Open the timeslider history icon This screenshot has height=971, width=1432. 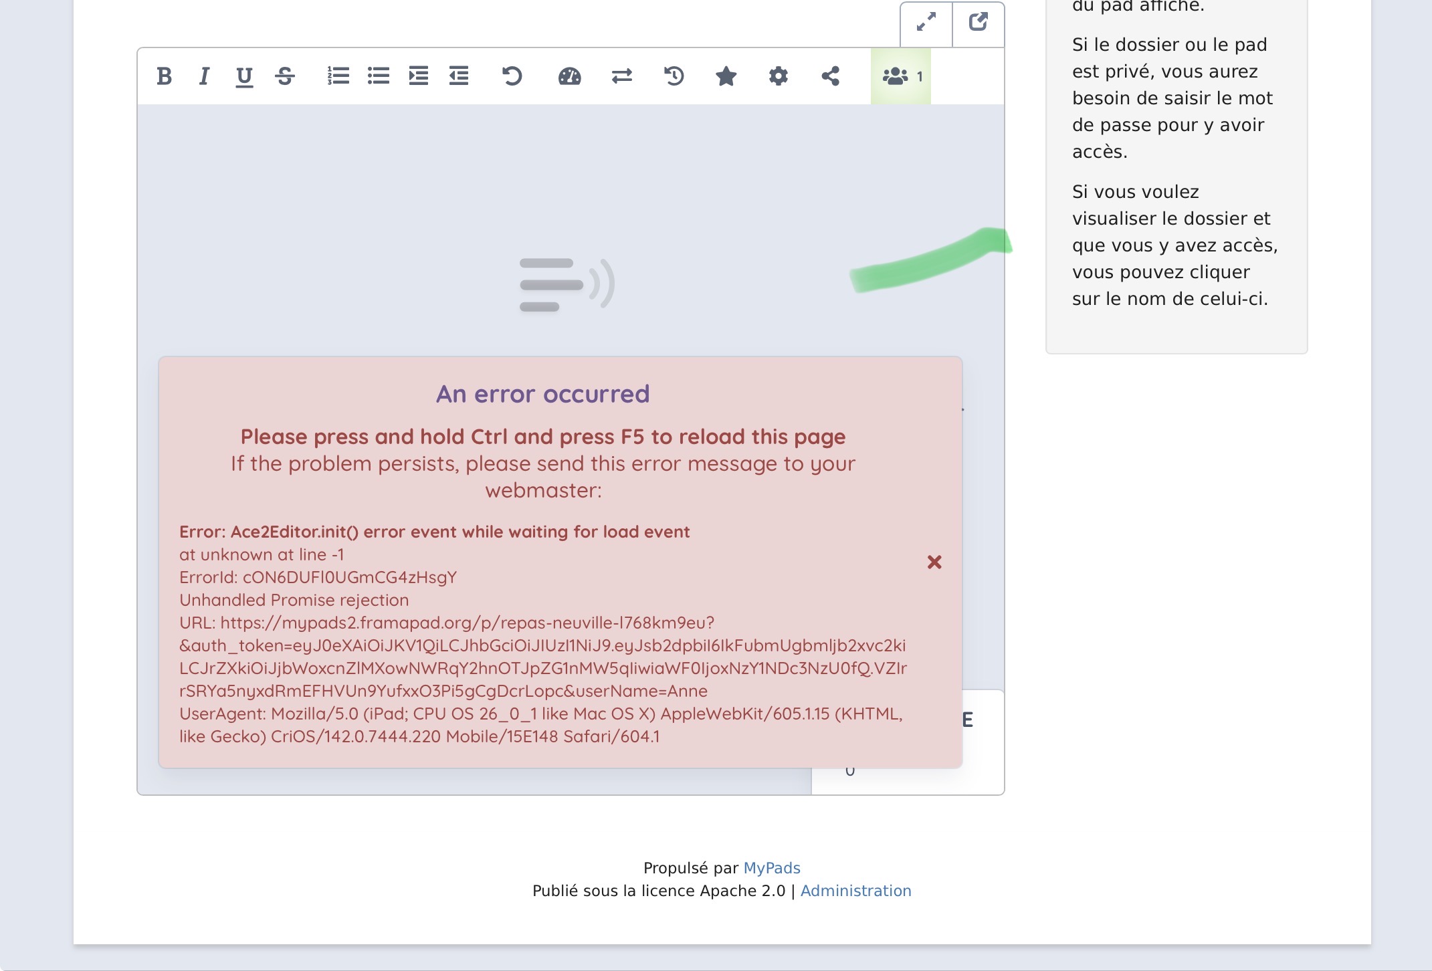(x=674, y=76)
